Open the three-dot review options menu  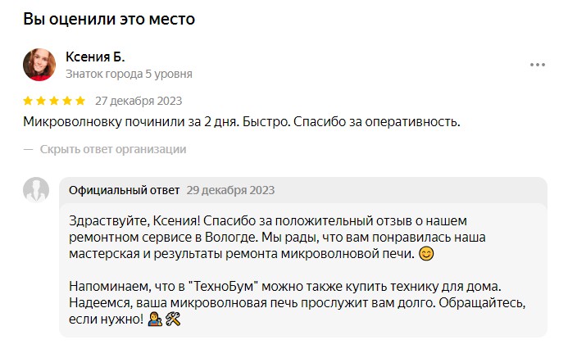[x=537, y=65]
